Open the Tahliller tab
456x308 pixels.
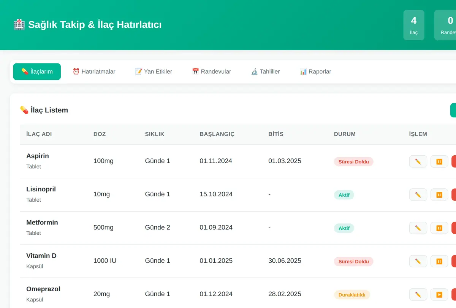coord(265,71)
